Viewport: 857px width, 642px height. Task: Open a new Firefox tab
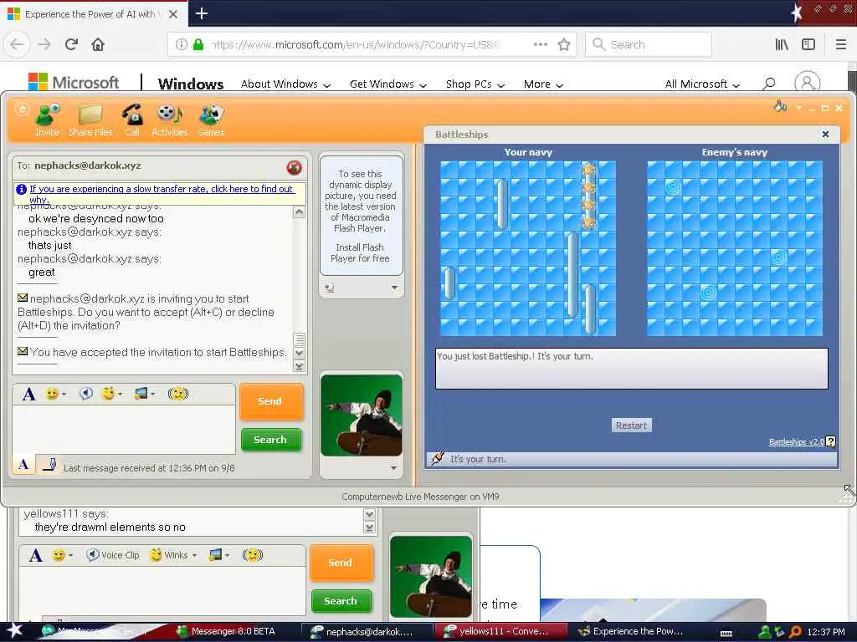pyautogui.click(x=201, y=13)
